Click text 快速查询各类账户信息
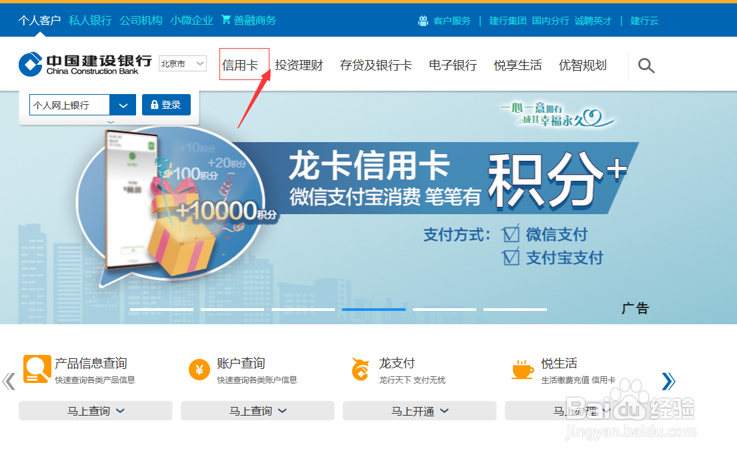Screen dimensions: 737x457 (x=257, y=380)
